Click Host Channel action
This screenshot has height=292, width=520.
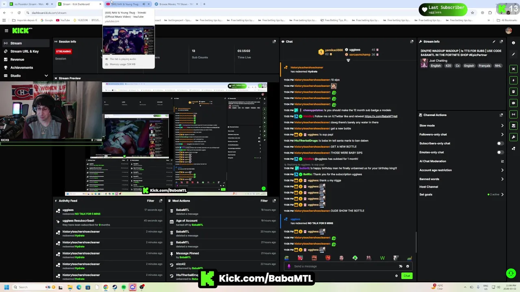tap(429, 187)
